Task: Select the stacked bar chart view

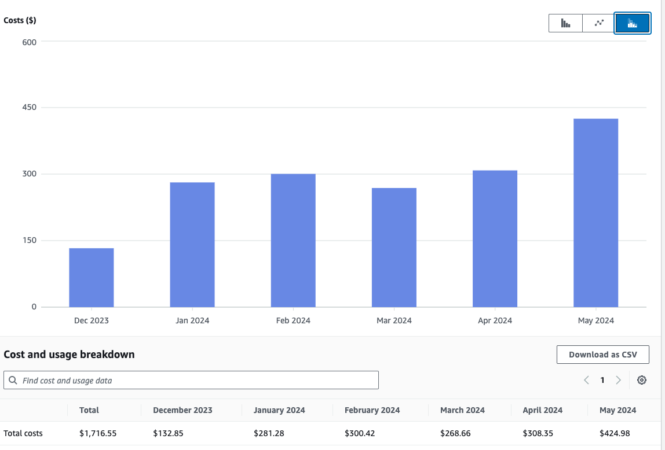Action: 632,23
